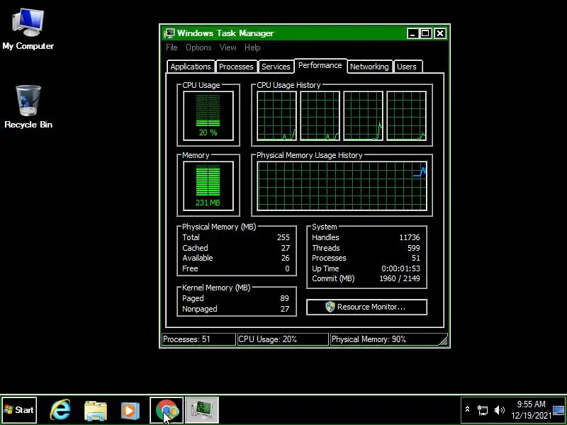Select Task Manager taskbar button
This screenshot has width=567, height=425.
click(202, 410)
